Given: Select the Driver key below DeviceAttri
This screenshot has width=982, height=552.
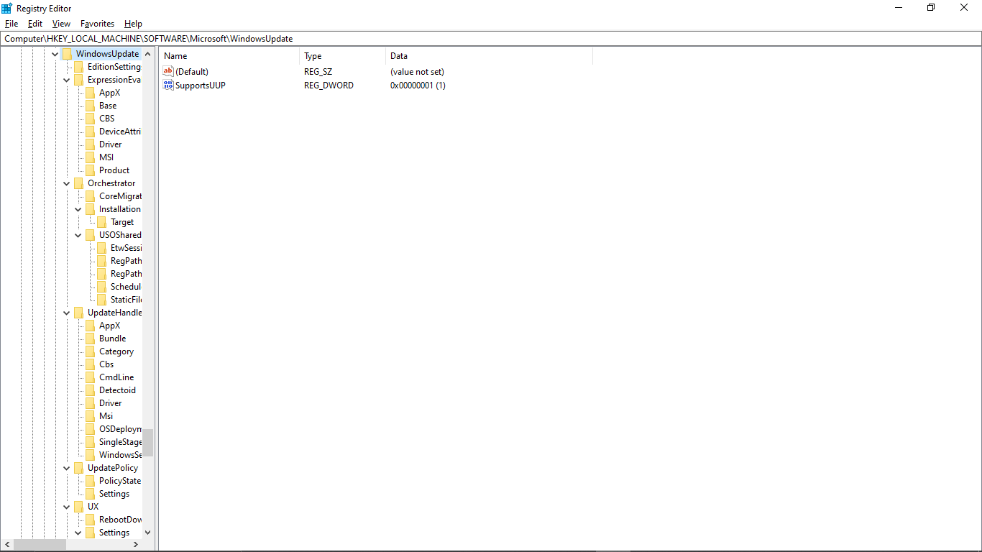Looking at the screenshot, I should 111,144.
